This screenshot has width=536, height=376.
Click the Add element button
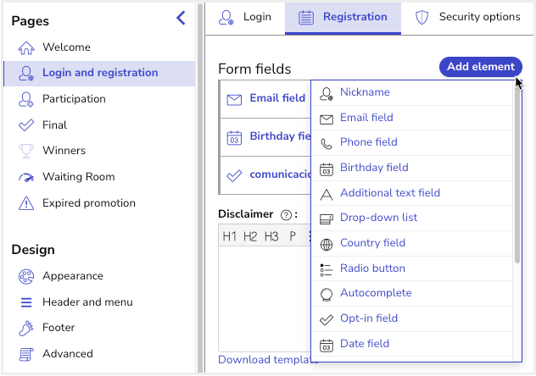pyautogui.click(x=480, y=67)
